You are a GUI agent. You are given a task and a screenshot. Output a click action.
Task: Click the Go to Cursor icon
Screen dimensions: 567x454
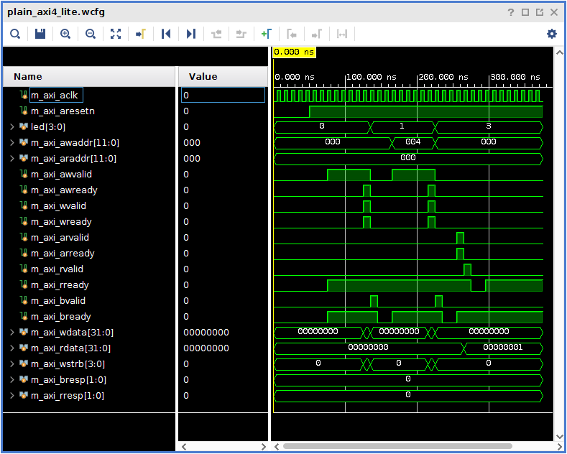click(141, 34)
